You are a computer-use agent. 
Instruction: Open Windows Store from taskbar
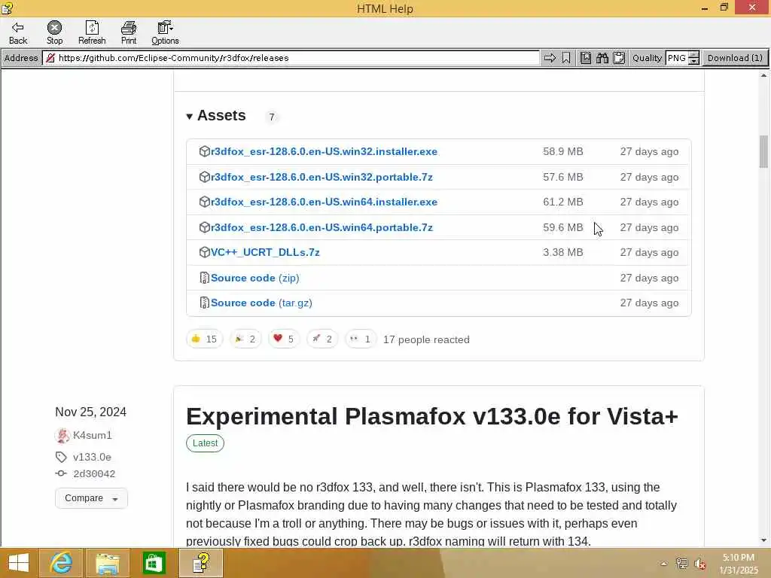point(154,563)
